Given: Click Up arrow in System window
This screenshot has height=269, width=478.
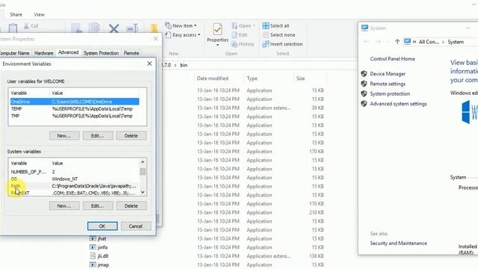Looking at the screenshot, I should click(x=397, y=42).
